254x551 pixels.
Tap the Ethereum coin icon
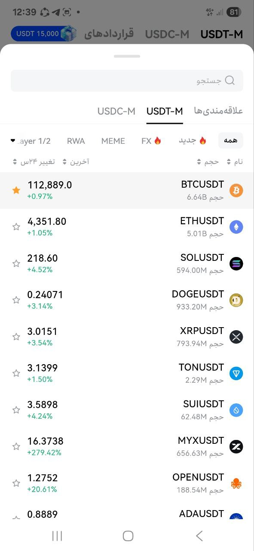[236, 227]
